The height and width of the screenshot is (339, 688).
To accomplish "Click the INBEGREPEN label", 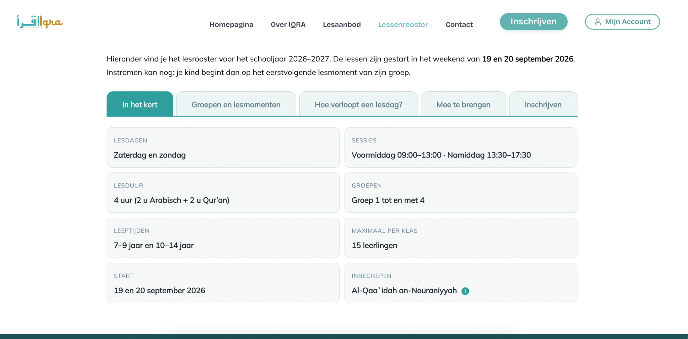I will coord(371,276).
